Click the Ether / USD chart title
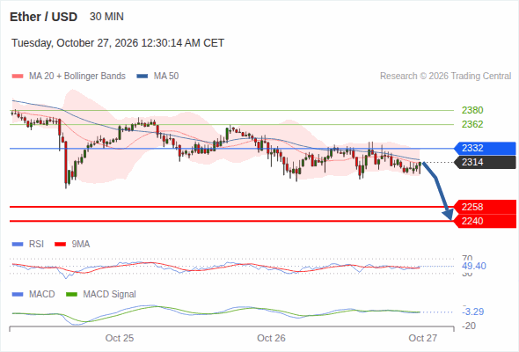Image resolution: width=519 pixels, height=352 pixels. [x=43, y=17]
